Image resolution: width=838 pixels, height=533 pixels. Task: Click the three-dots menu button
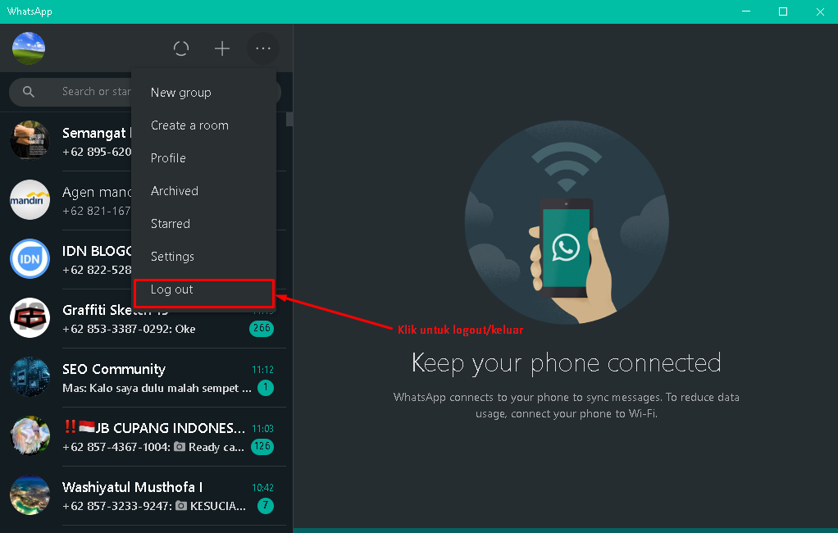(263, 48)
